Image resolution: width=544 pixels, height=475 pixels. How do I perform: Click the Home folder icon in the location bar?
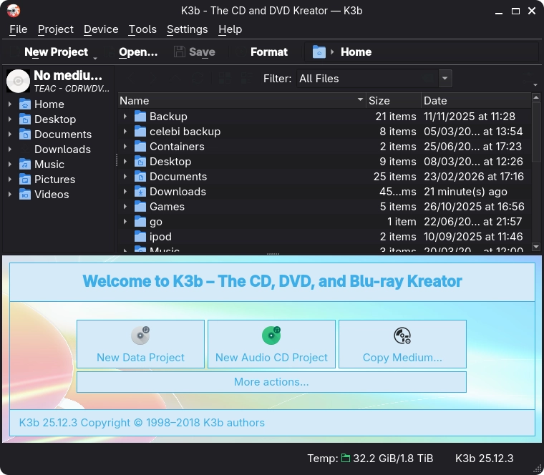click(x=319, y=52)
